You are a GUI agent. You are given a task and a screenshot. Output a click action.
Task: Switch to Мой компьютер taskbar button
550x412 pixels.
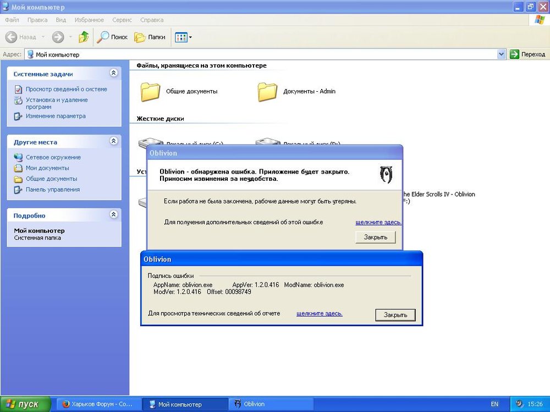[185, 404]
